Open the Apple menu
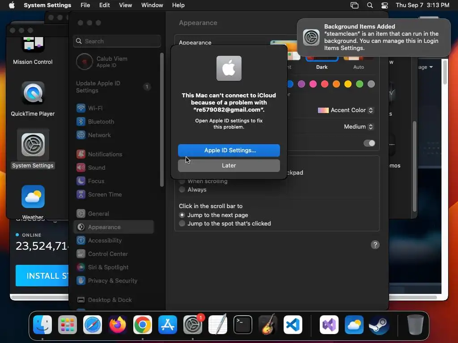The width and height of the screenshot is (458, 343). 12,5
